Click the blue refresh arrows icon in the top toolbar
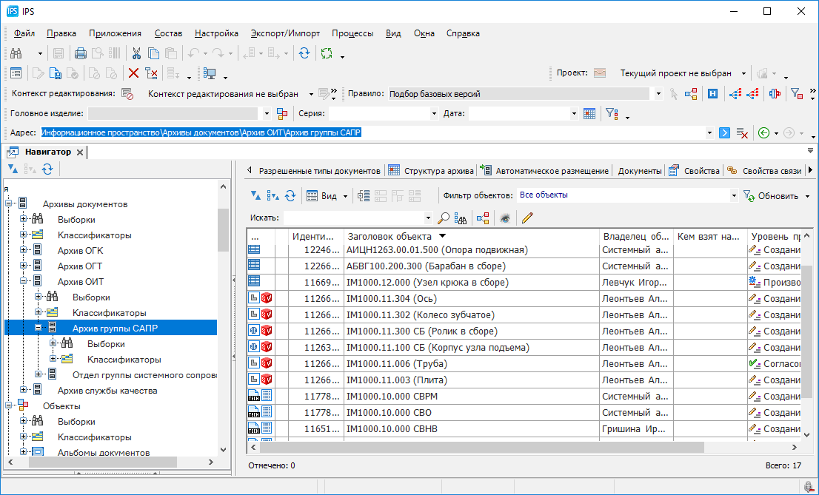The height and width of the screenshot is (495, 819). point(304,53)
